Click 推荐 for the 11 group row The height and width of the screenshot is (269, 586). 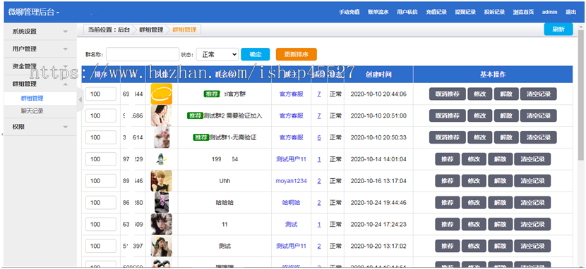point(448,225)
